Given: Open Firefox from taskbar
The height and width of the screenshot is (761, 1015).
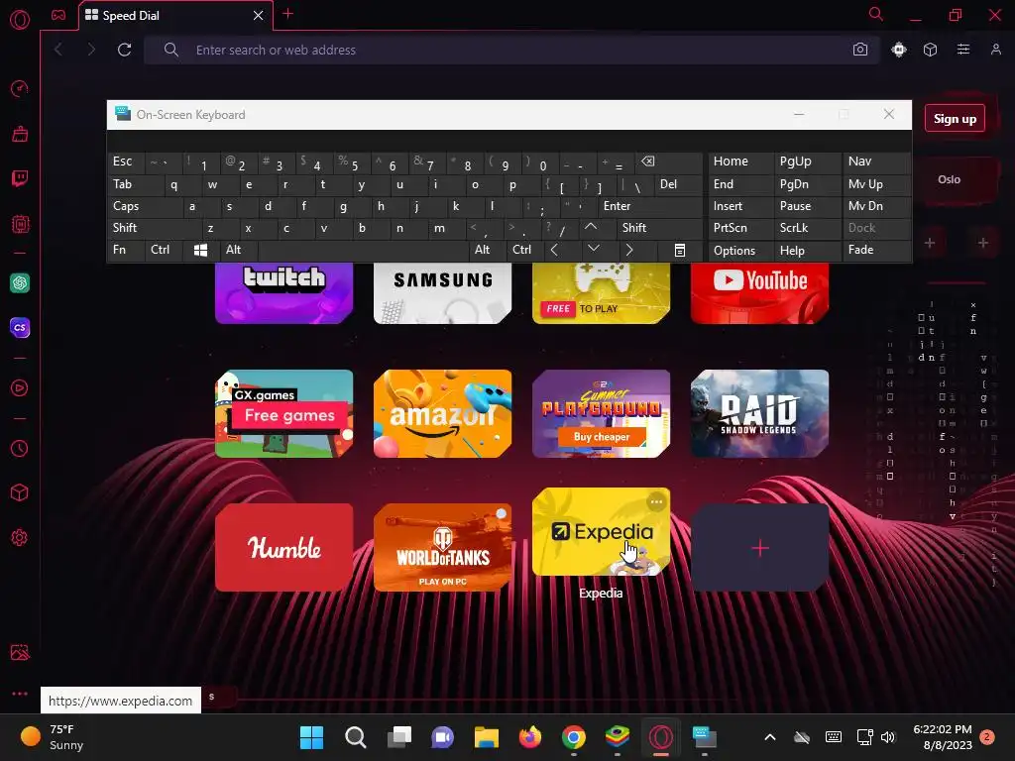Looking at the screenshot, I should point(530,736).
